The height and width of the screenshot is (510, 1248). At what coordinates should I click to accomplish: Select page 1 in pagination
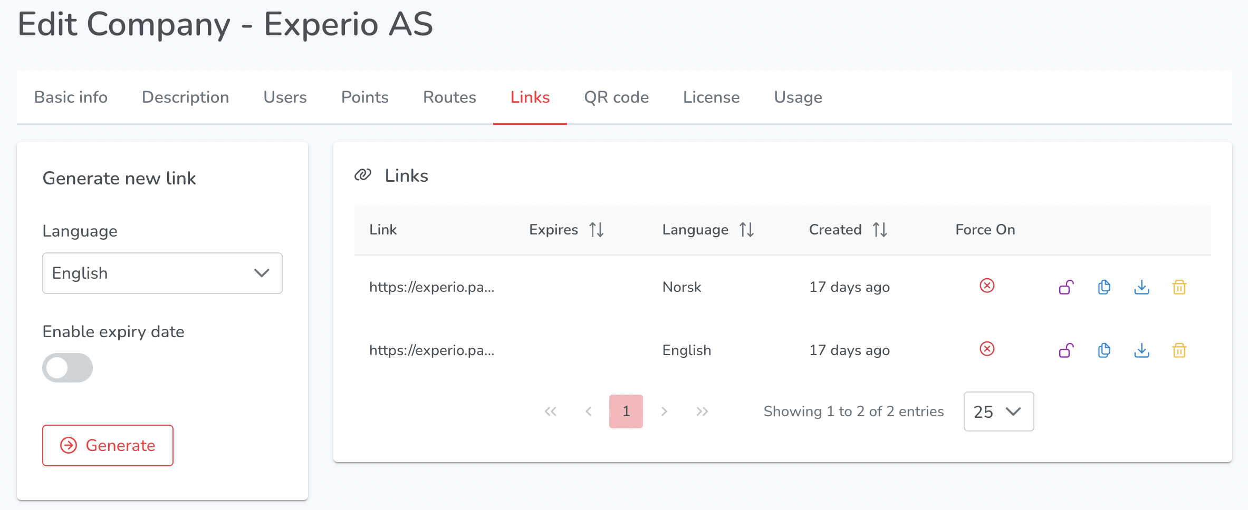coord(626,411)
